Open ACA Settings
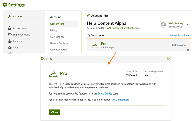 (x=57, y=37)
